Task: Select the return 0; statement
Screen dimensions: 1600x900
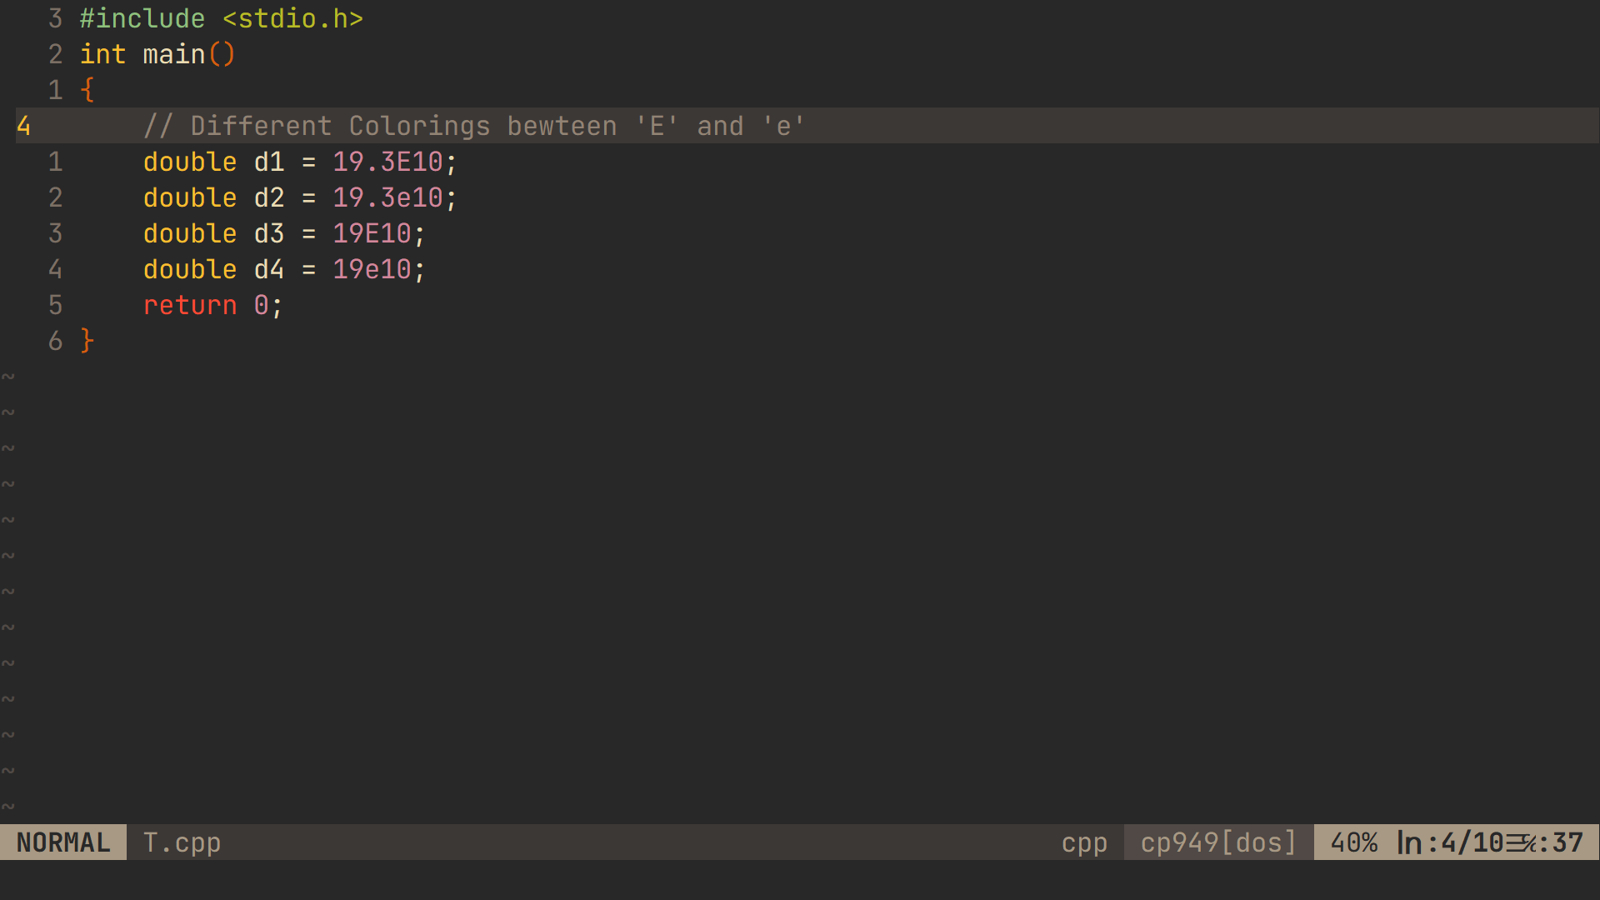Action: 212,305
